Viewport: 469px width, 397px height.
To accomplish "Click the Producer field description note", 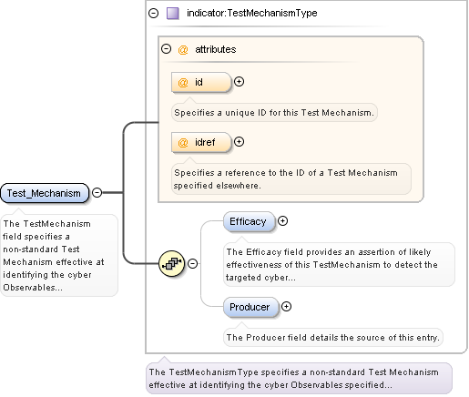I will [333, 338].
